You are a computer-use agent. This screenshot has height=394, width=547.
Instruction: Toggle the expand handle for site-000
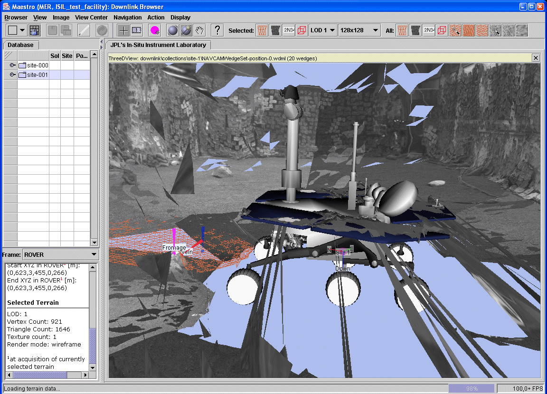pyautogui.click(x=12, y=66)
